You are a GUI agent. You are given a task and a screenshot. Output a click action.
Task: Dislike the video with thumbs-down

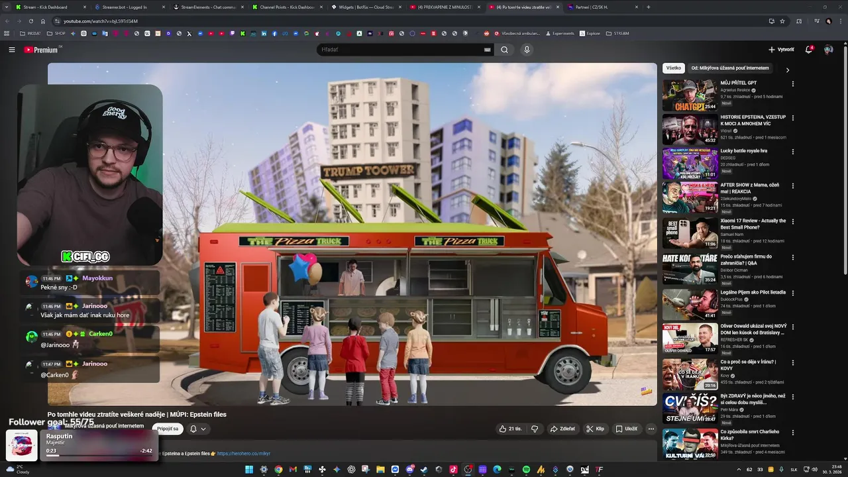coord(535,429)
